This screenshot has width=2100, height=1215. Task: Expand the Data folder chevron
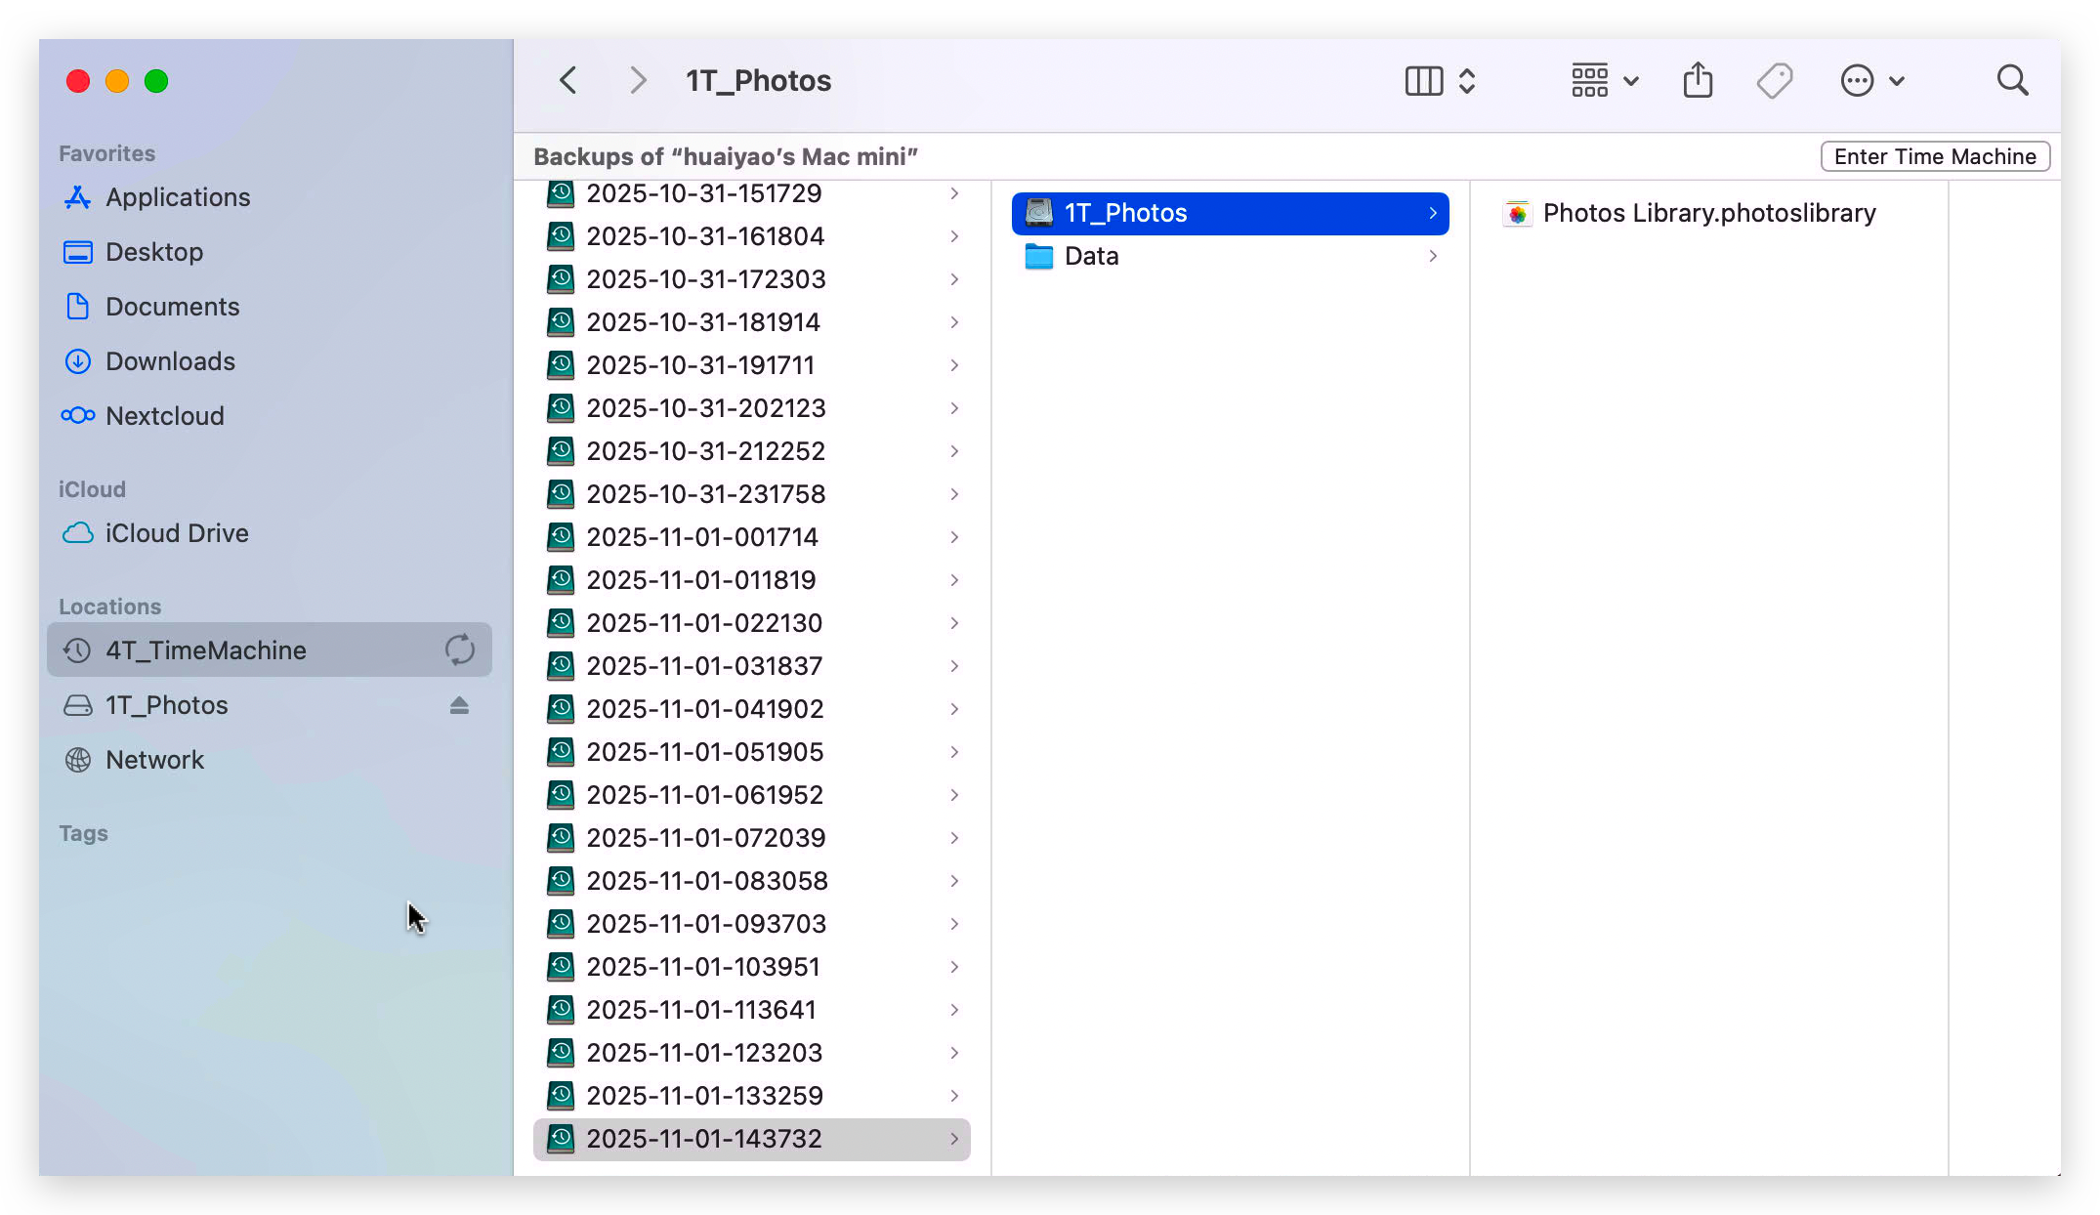(x=1433, y=256)
